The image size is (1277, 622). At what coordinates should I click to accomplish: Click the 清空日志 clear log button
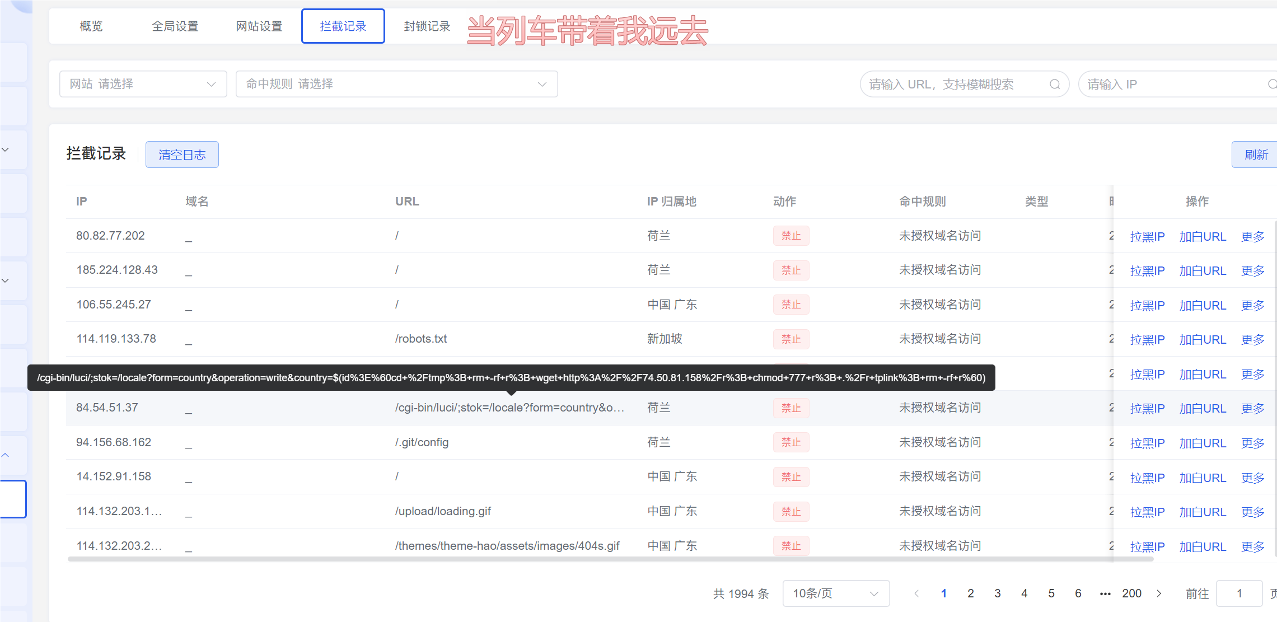[182, 155]
